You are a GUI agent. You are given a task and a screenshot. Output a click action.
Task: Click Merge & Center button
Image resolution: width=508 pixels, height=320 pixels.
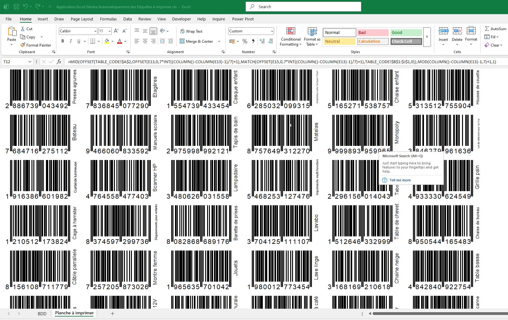tap(196, 41)
